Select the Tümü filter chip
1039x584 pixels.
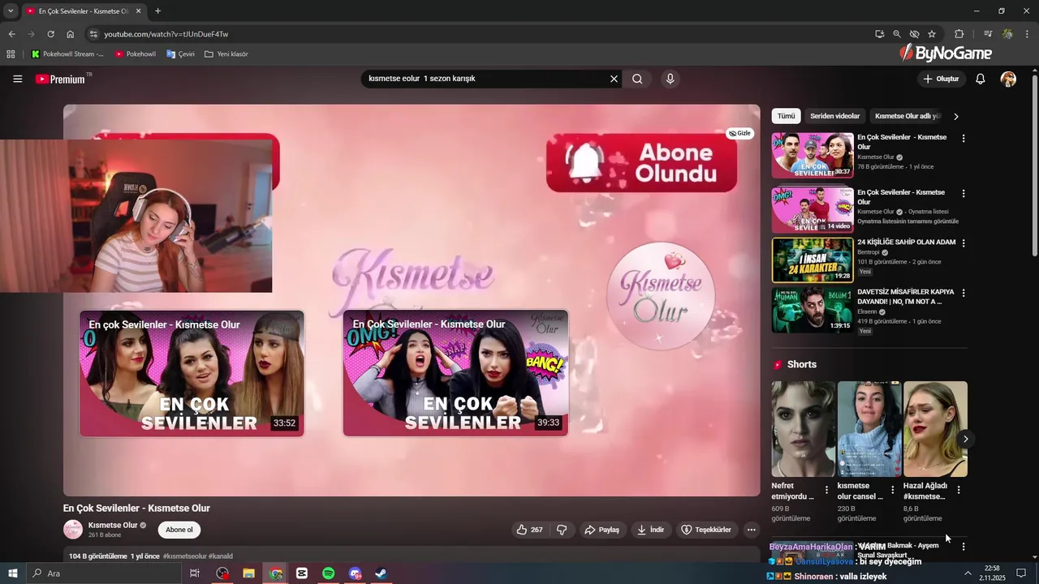pyautogui.click(x=786, y=116)
